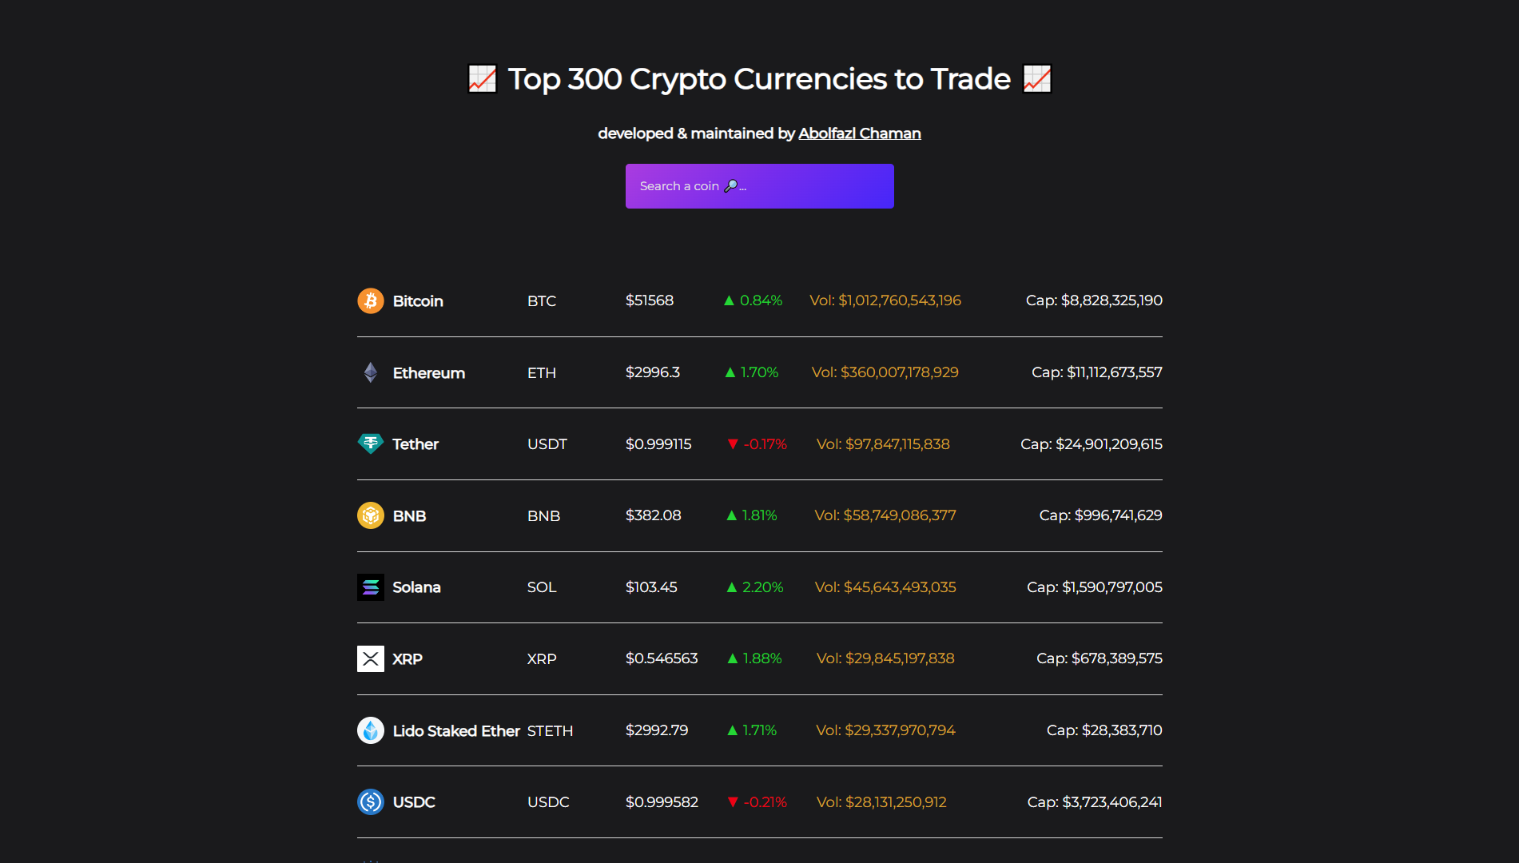Image resolution: width=1519 pixels, height=863 pixels.
Task: Click the XRP ticker symbol
Action: (x=542, y=659)
